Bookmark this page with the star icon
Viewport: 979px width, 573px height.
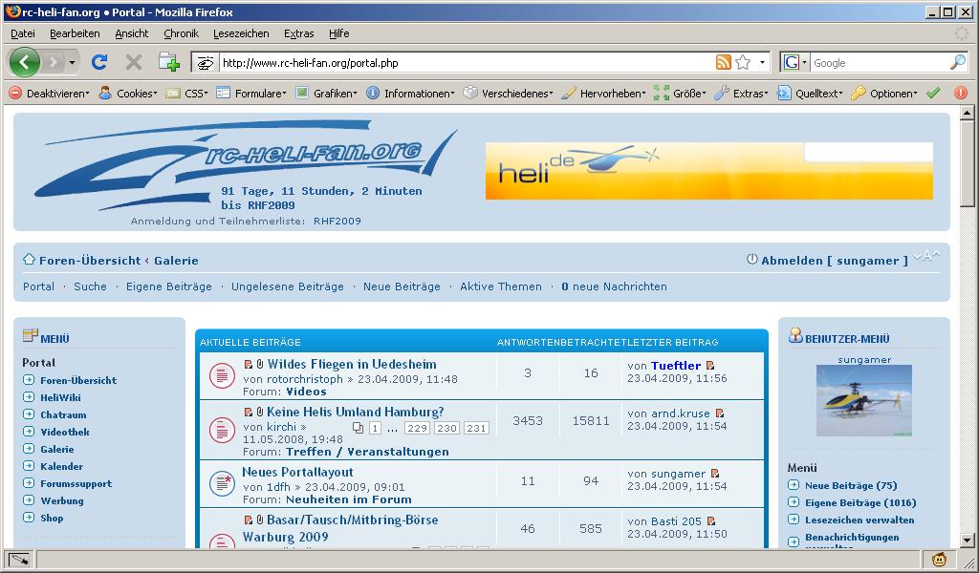click(743, 62)
